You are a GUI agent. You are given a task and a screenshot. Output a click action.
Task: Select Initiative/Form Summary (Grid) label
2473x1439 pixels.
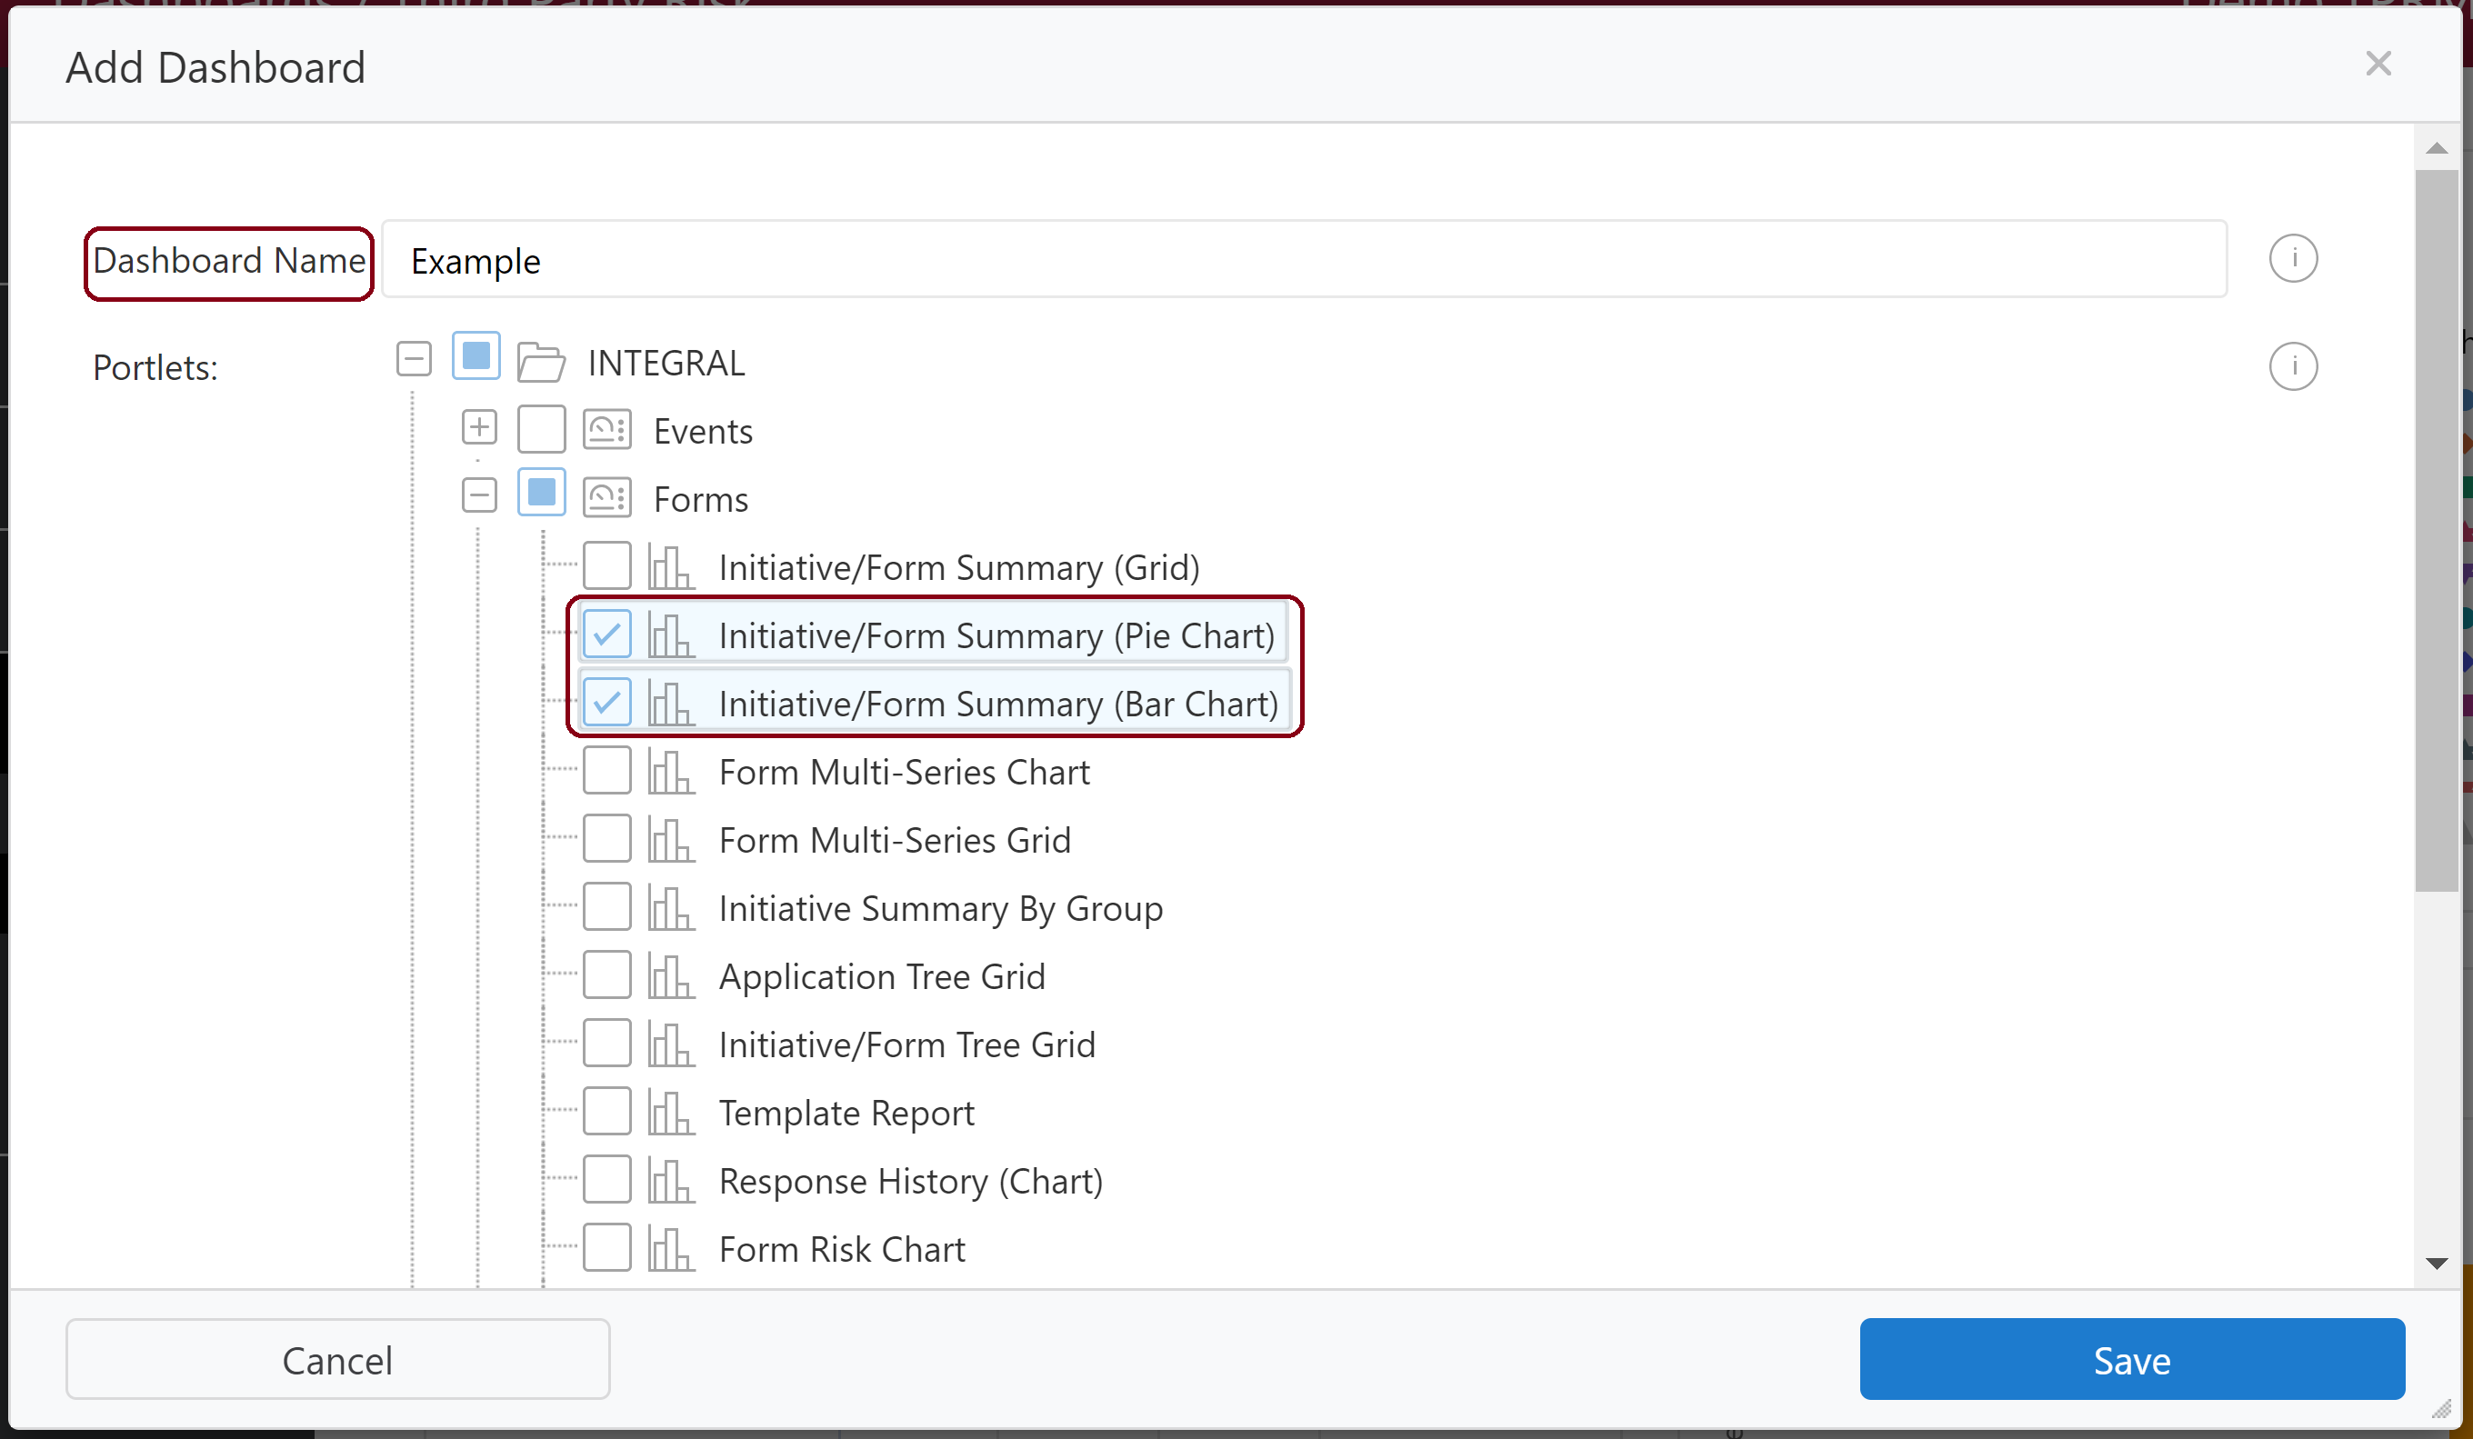(x=959, y=568)
